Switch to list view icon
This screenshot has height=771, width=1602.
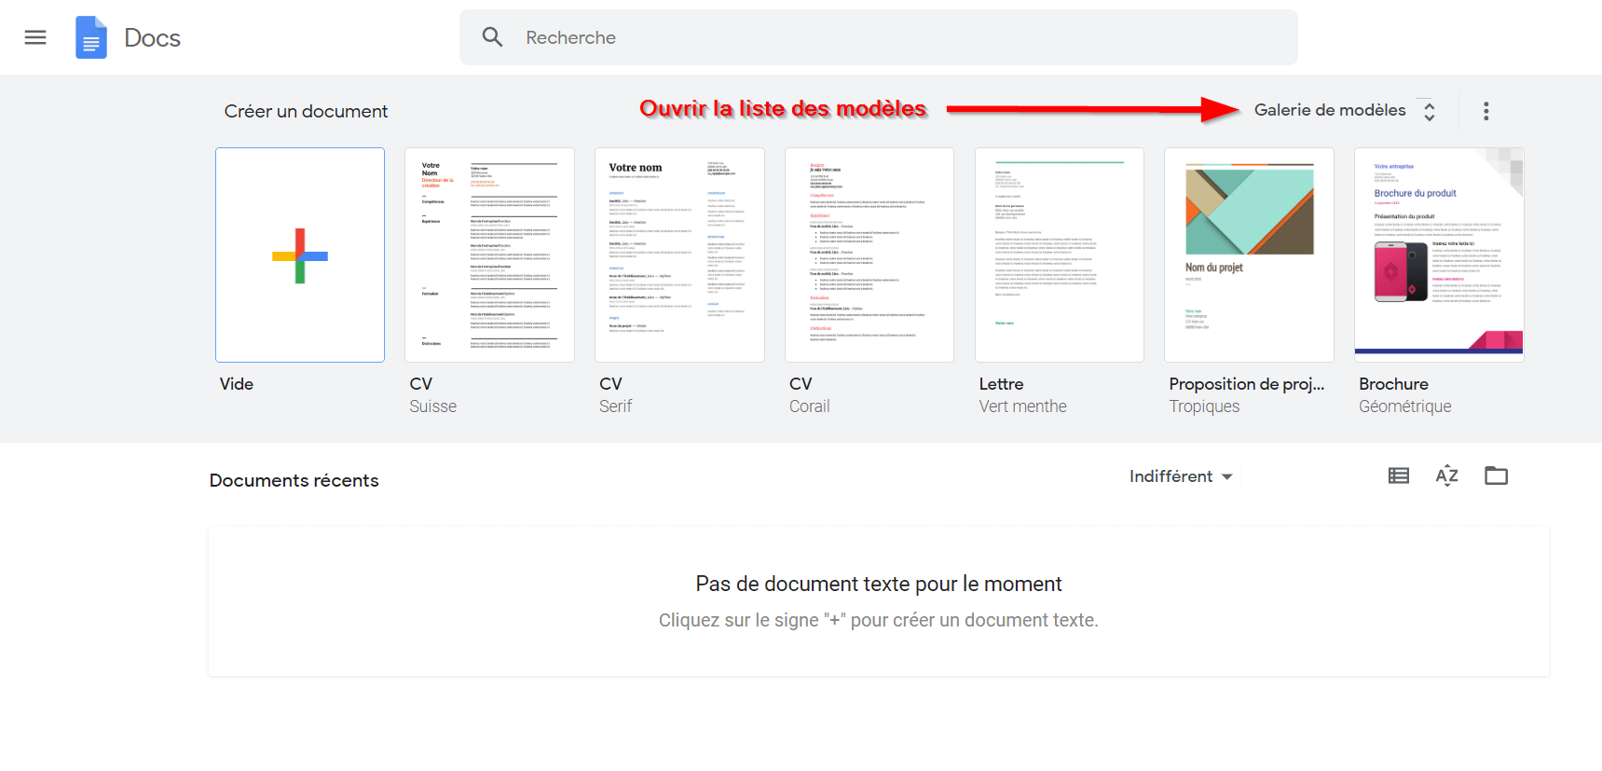tap(1398, 475)
